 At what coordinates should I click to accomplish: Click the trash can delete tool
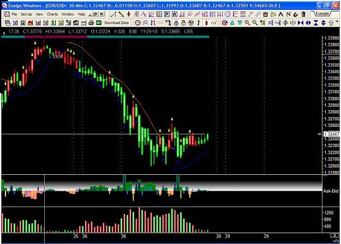303,14
